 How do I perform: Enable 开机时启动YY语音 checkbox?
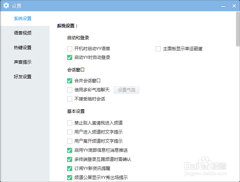70,49
